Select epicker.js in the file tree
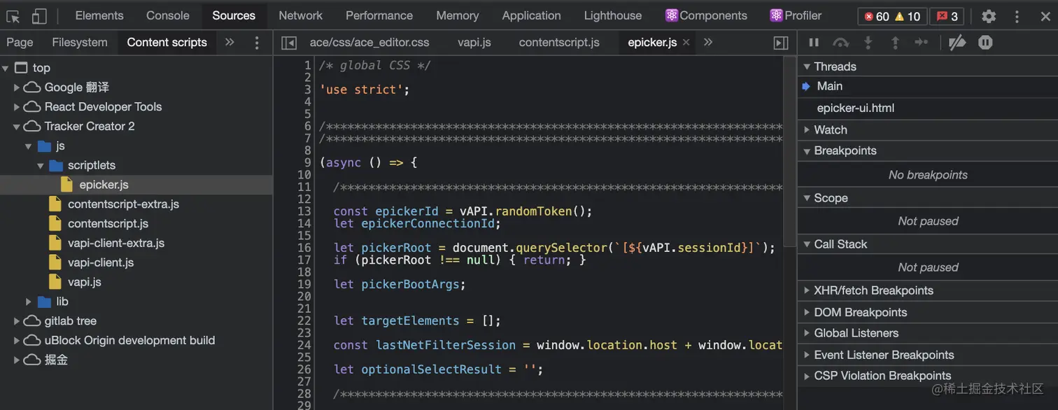The image size is (1058, 410). click(104, 185)
